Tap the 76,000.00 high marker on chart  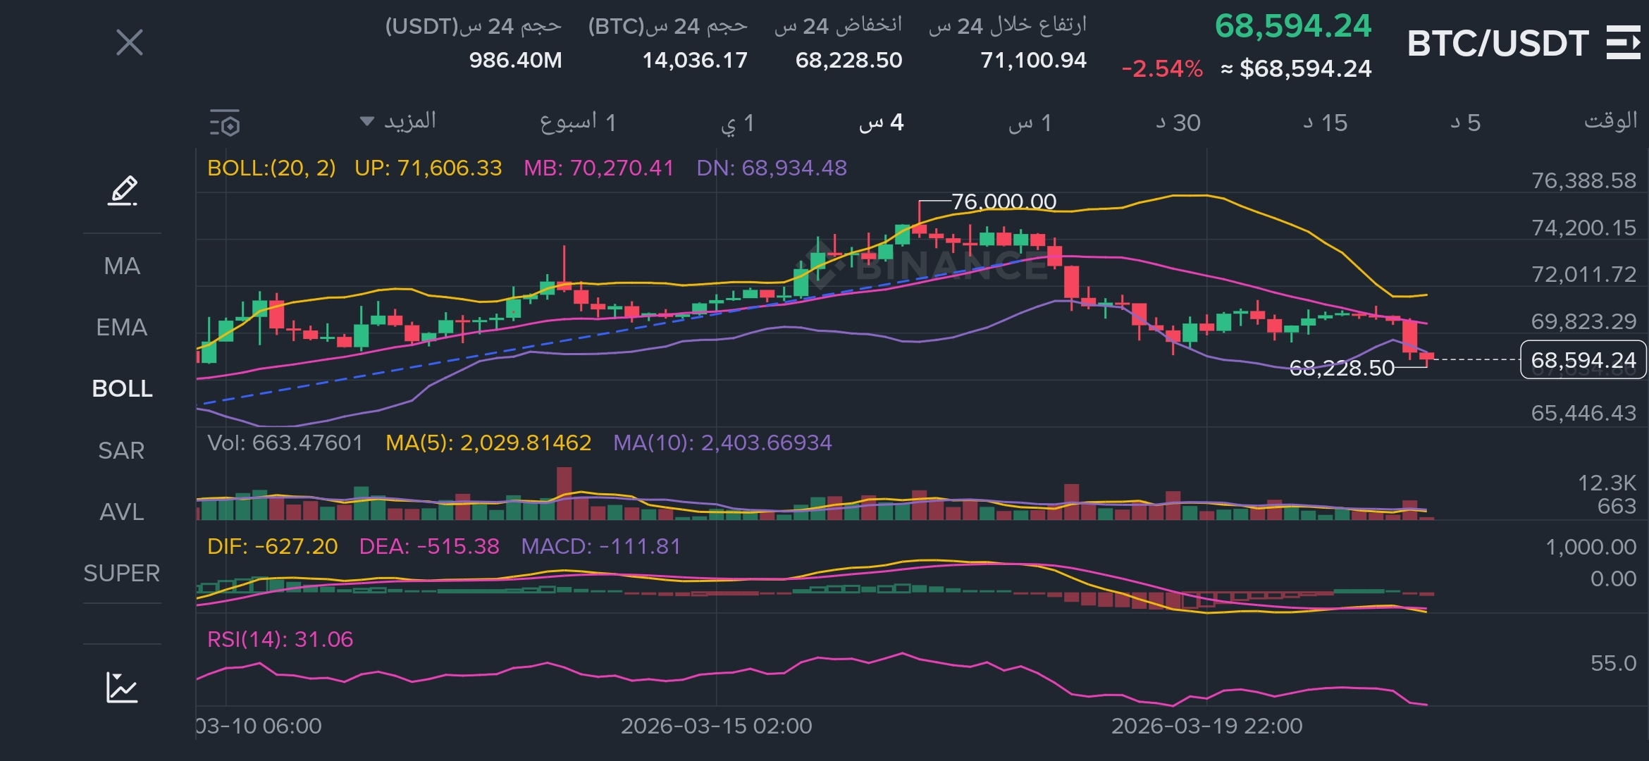(x=1003, y=202)
